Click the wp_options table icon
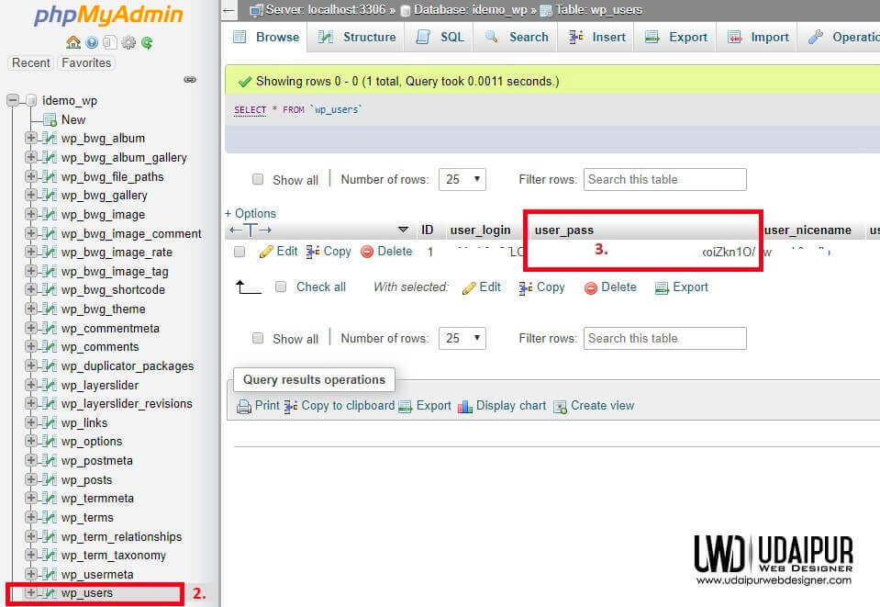This screenshot has height=607, width=880. coord(50,442)
